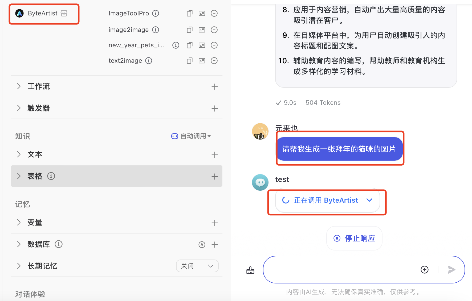Add a 文本 knowledge base
Image resolution: width=472 pixels, height=301 pixels.
pos(215,155)
